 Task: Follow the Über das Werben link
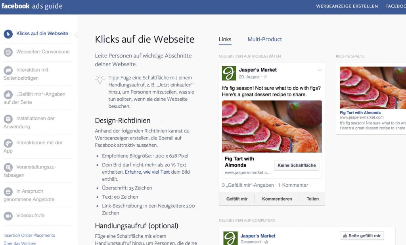coord(20,243)
